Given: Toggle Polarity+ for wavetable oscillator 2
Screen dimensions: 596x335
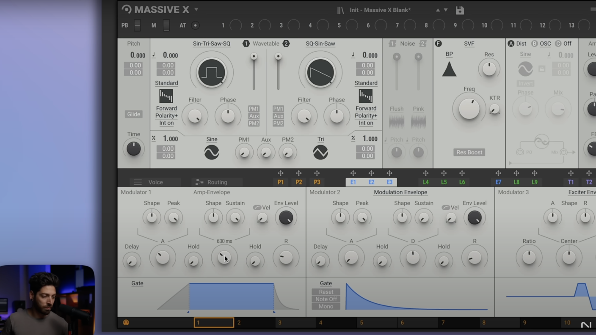Looking at the screenshot, I should 366,115.
